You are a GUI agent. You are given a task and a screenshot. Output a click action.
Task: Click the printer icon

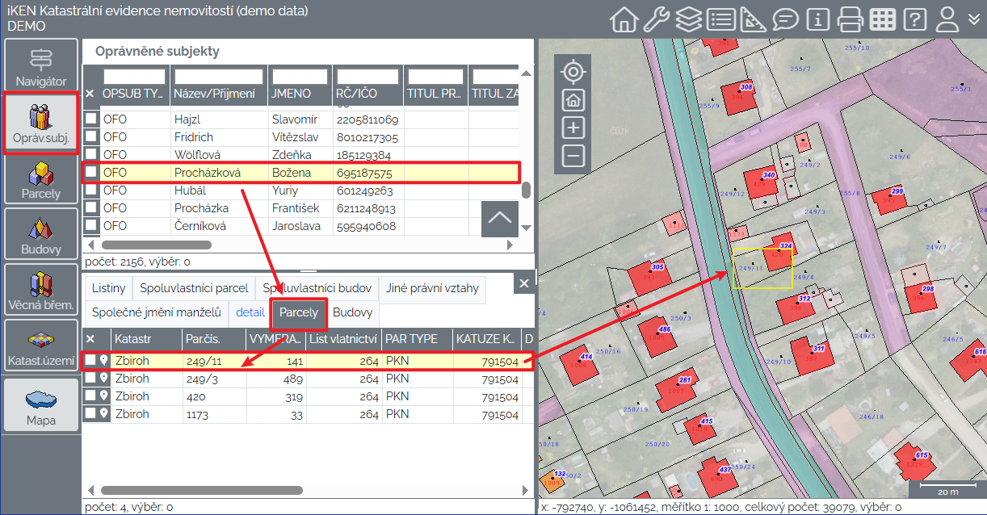[x=850, y=19]
